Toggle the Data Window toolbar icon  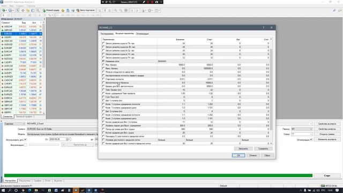23,10
